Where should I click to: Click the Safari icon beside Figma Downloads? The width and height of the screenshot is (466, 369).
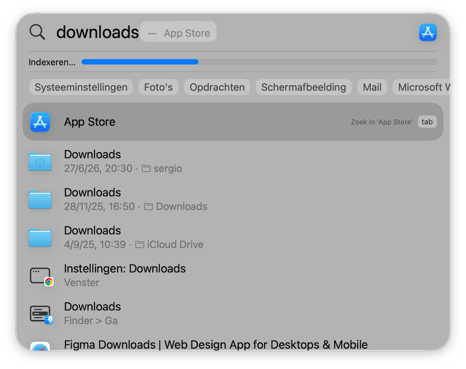click(40, 346)
